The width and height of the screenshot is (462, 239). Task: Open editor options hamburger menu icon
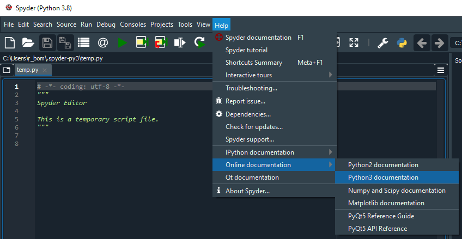point(441,70)
